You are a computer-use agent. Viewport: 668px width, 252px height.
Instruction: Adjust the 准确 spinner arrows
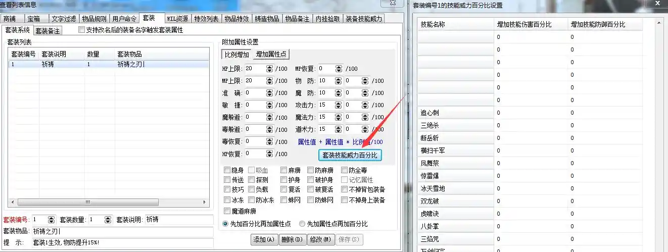(x=269, y=93)
